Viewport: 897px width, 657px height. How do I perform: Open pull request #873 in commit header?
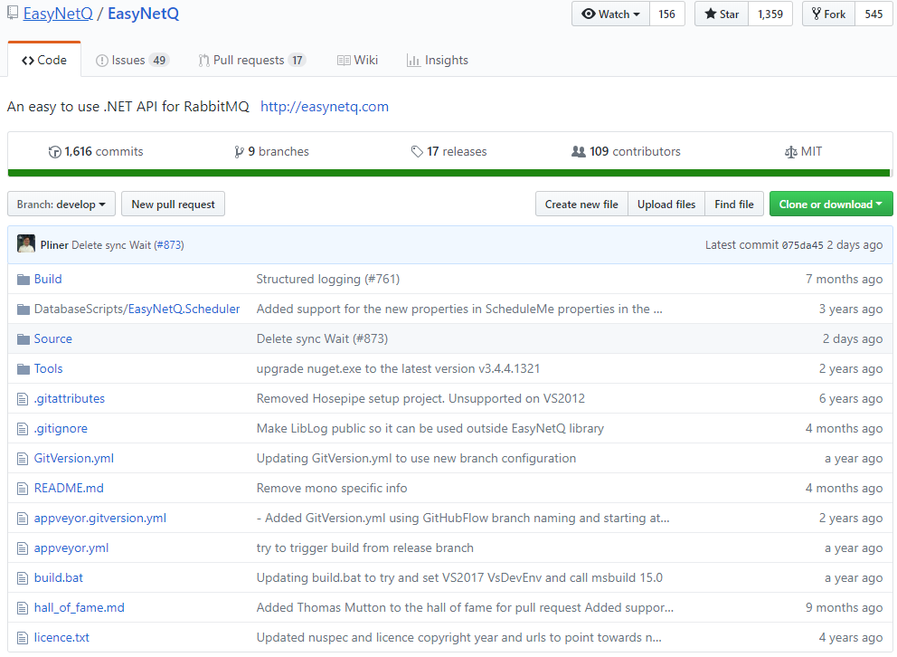[171, 245]
